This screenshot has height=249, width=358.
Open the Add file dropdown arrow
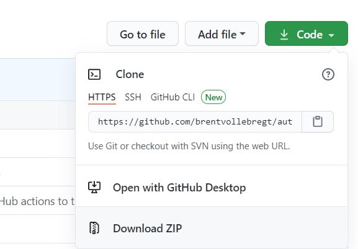(243, 33)
